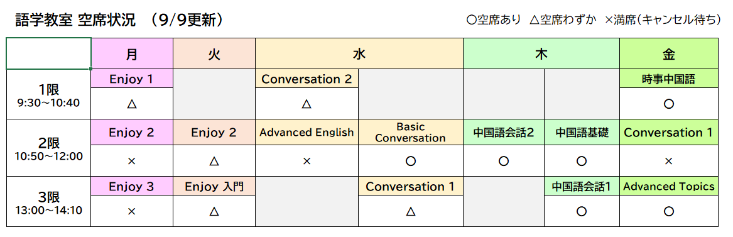Select the 水 merged header cell
Screen dimensions: 733x237
tap(359, 54)
